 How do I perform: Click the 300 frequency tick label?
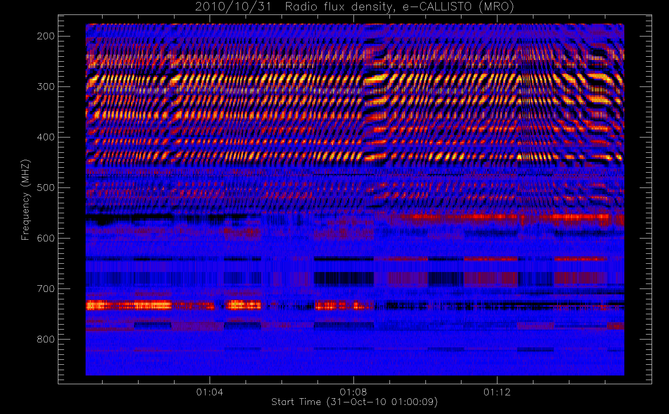pos(45,87)
